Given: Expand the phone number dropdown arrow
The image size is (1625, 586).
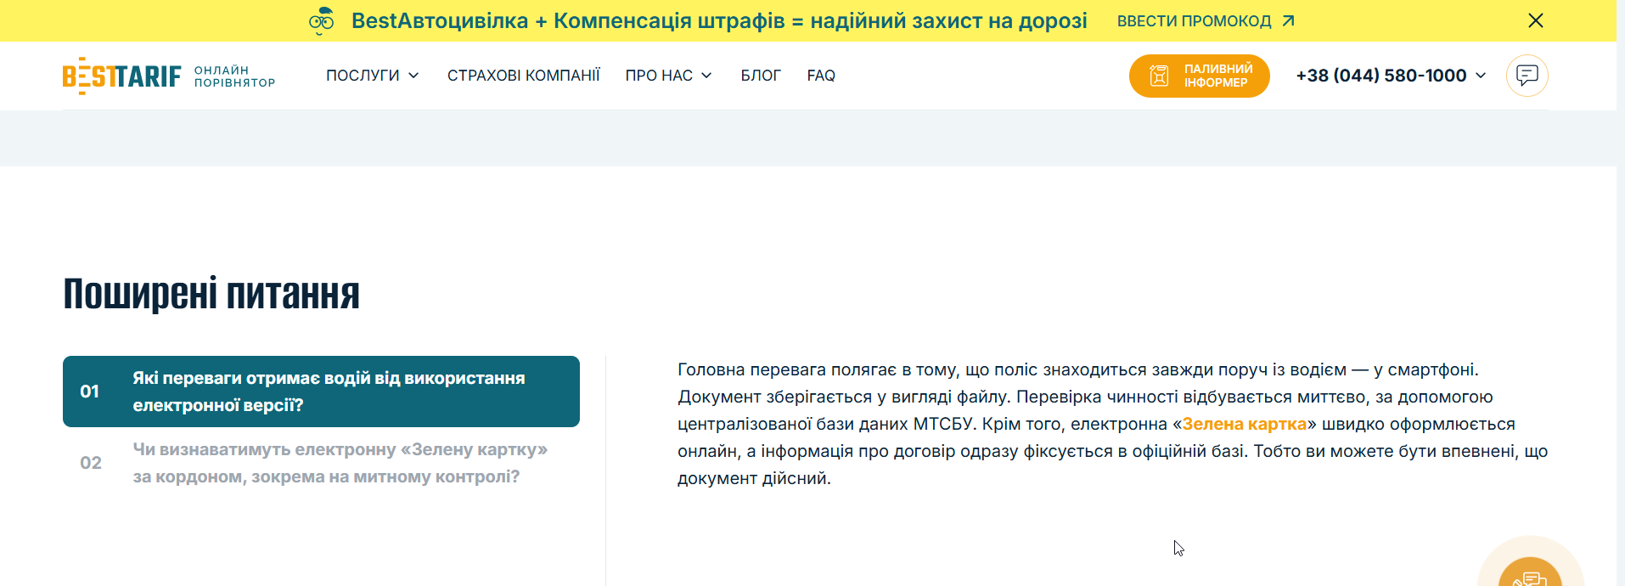Looking at the screenshot, I should pyautogui.click(x=1481, y=76).
